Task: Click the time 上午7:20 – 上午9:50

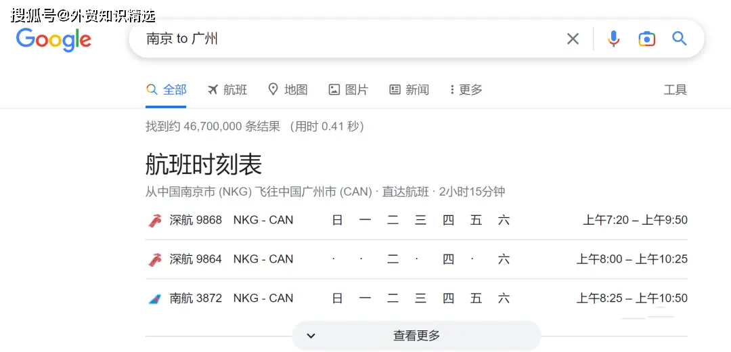Action: click(x=636, y=220)
